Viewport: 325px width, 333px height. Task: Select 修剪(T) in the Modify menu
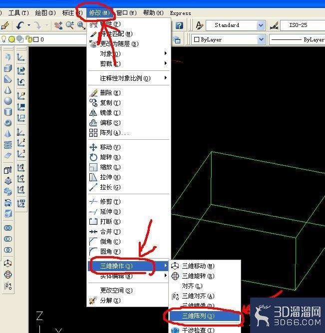(x=129, y=202)
